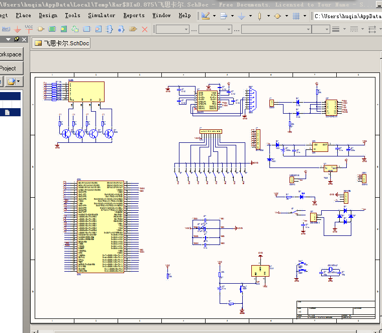Open the power sources ground icon
This screenshot has width=382, height=333.
241,16
